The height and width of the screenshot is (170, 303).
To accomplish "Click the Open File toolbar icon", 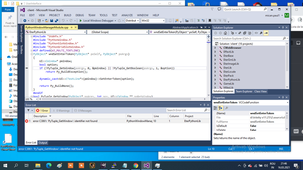I will coord(47,21).
